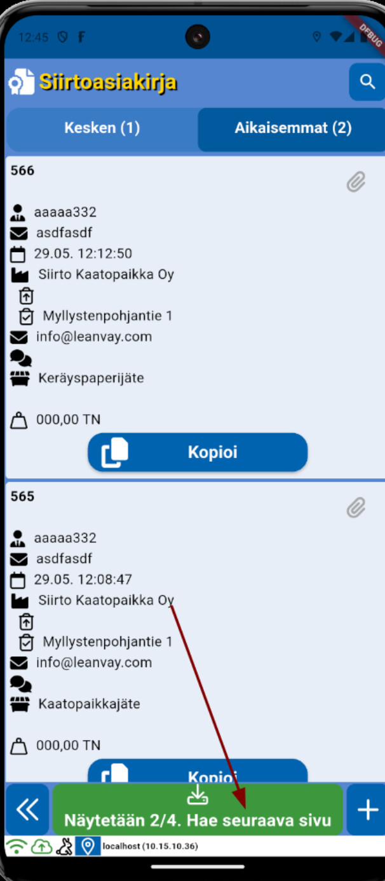Copy entry 566 with Kopioi button

(198, 452)
